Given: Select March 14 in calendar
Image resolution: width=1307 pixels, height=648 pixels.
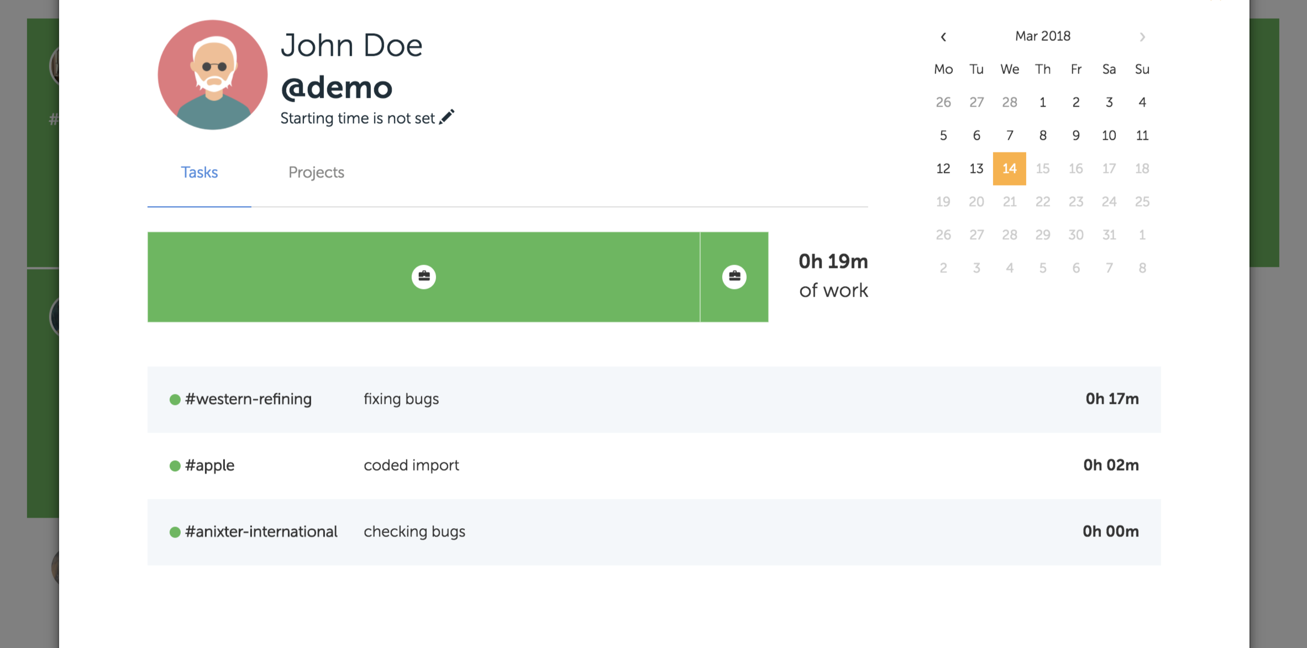Looking at the screenshot, I should pyautogui.click(x=1010, y=168).
